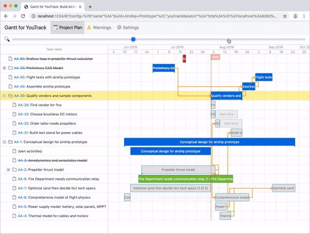Expand the AA-20 Preliminary CAD Model row

click(4, 68)
